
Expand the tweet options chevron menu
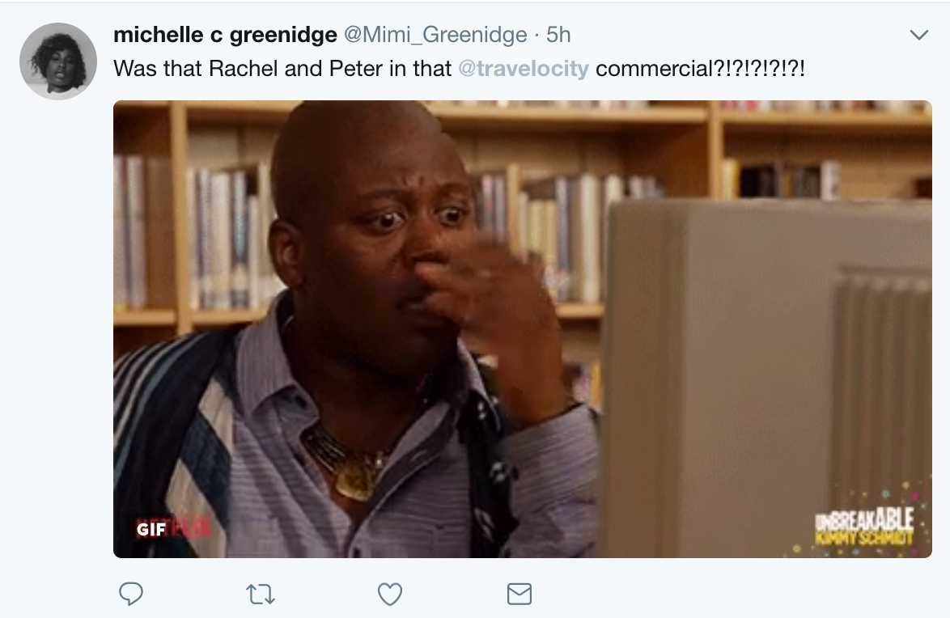click(919, 35)
